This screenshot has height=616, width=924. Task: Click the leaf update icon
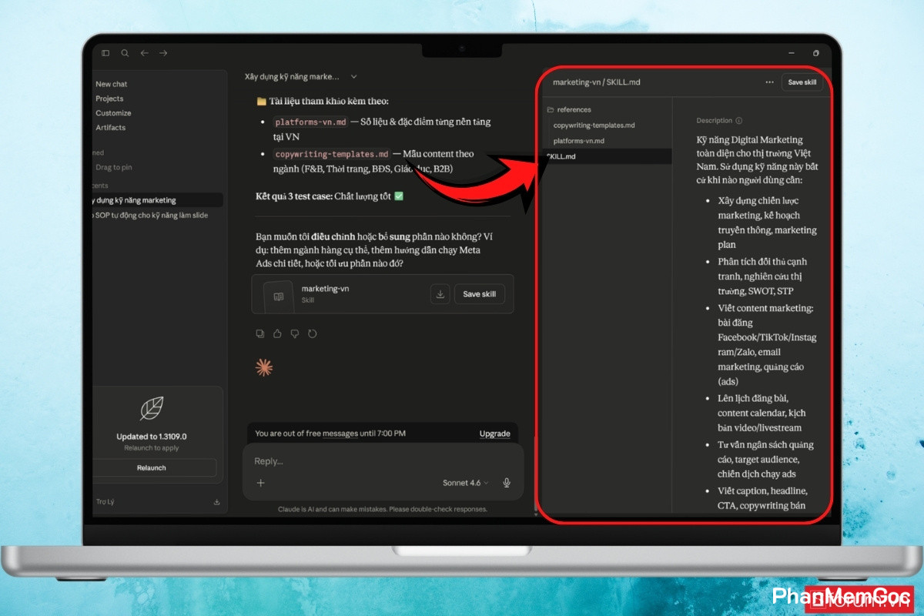152,408
